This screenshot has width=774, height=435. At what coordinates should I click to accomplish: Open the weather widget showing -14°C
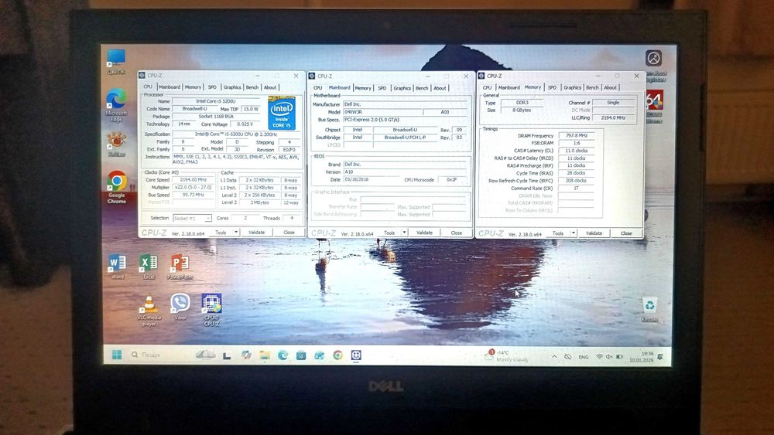click(506, 355)
